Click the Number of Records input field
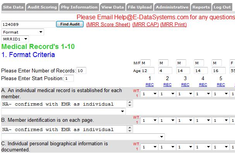Screen dimensions: 235x153 click(x=81, y=71)
